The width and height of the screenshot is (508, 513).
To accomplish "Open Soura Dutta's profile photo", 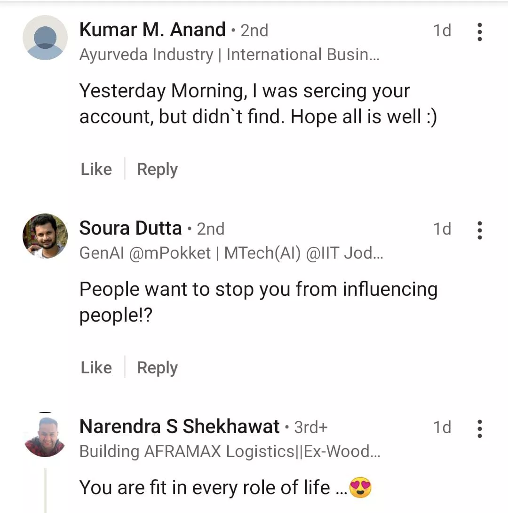I will 45,236.
